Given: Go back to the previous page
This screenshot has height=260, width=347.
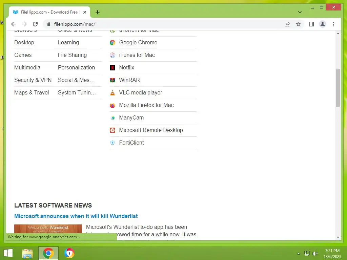Looking at the screenshot, I should coord(14,24).
